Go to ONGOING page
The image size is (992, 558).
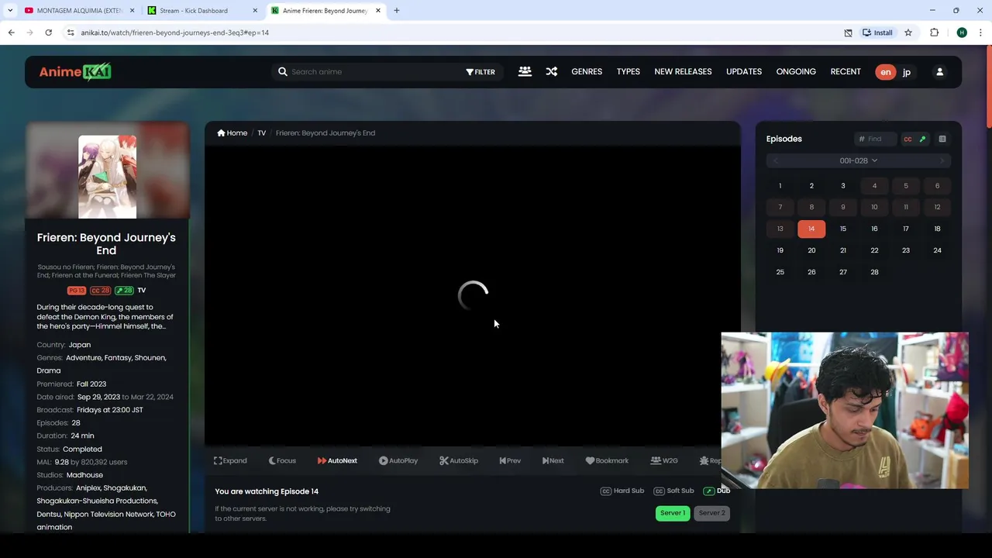click(x=796, y=71)
